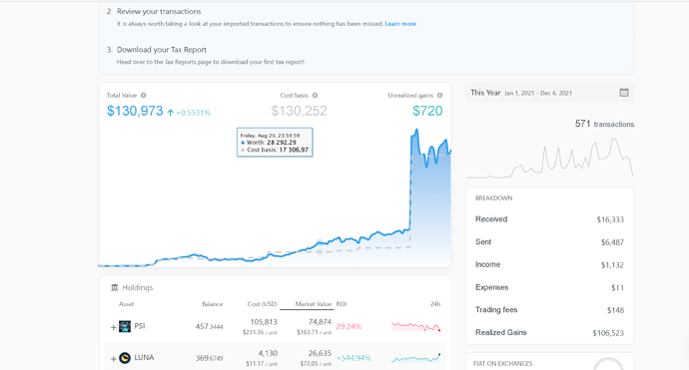This screenshot has width=689, height=370.
Task: Open the Learn more link
Action: click(x=400, y=24)
